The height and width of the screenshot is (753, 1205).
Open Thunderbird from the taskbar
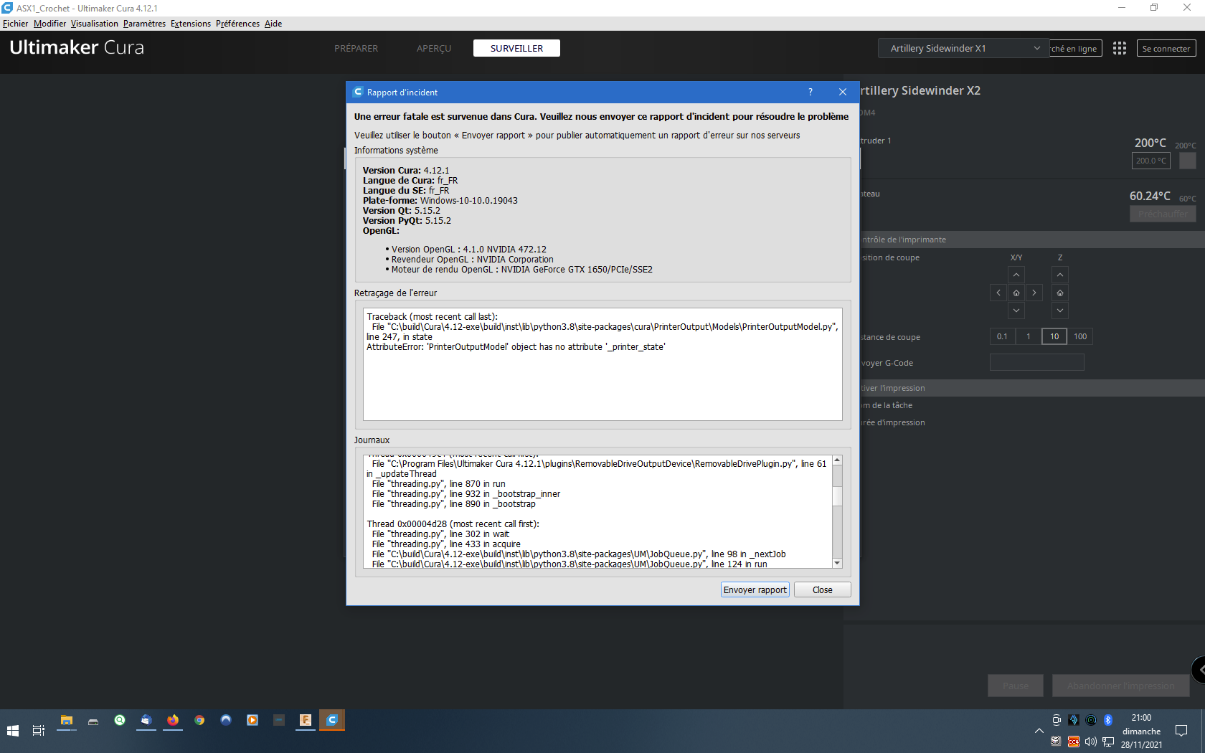[146, 721]
